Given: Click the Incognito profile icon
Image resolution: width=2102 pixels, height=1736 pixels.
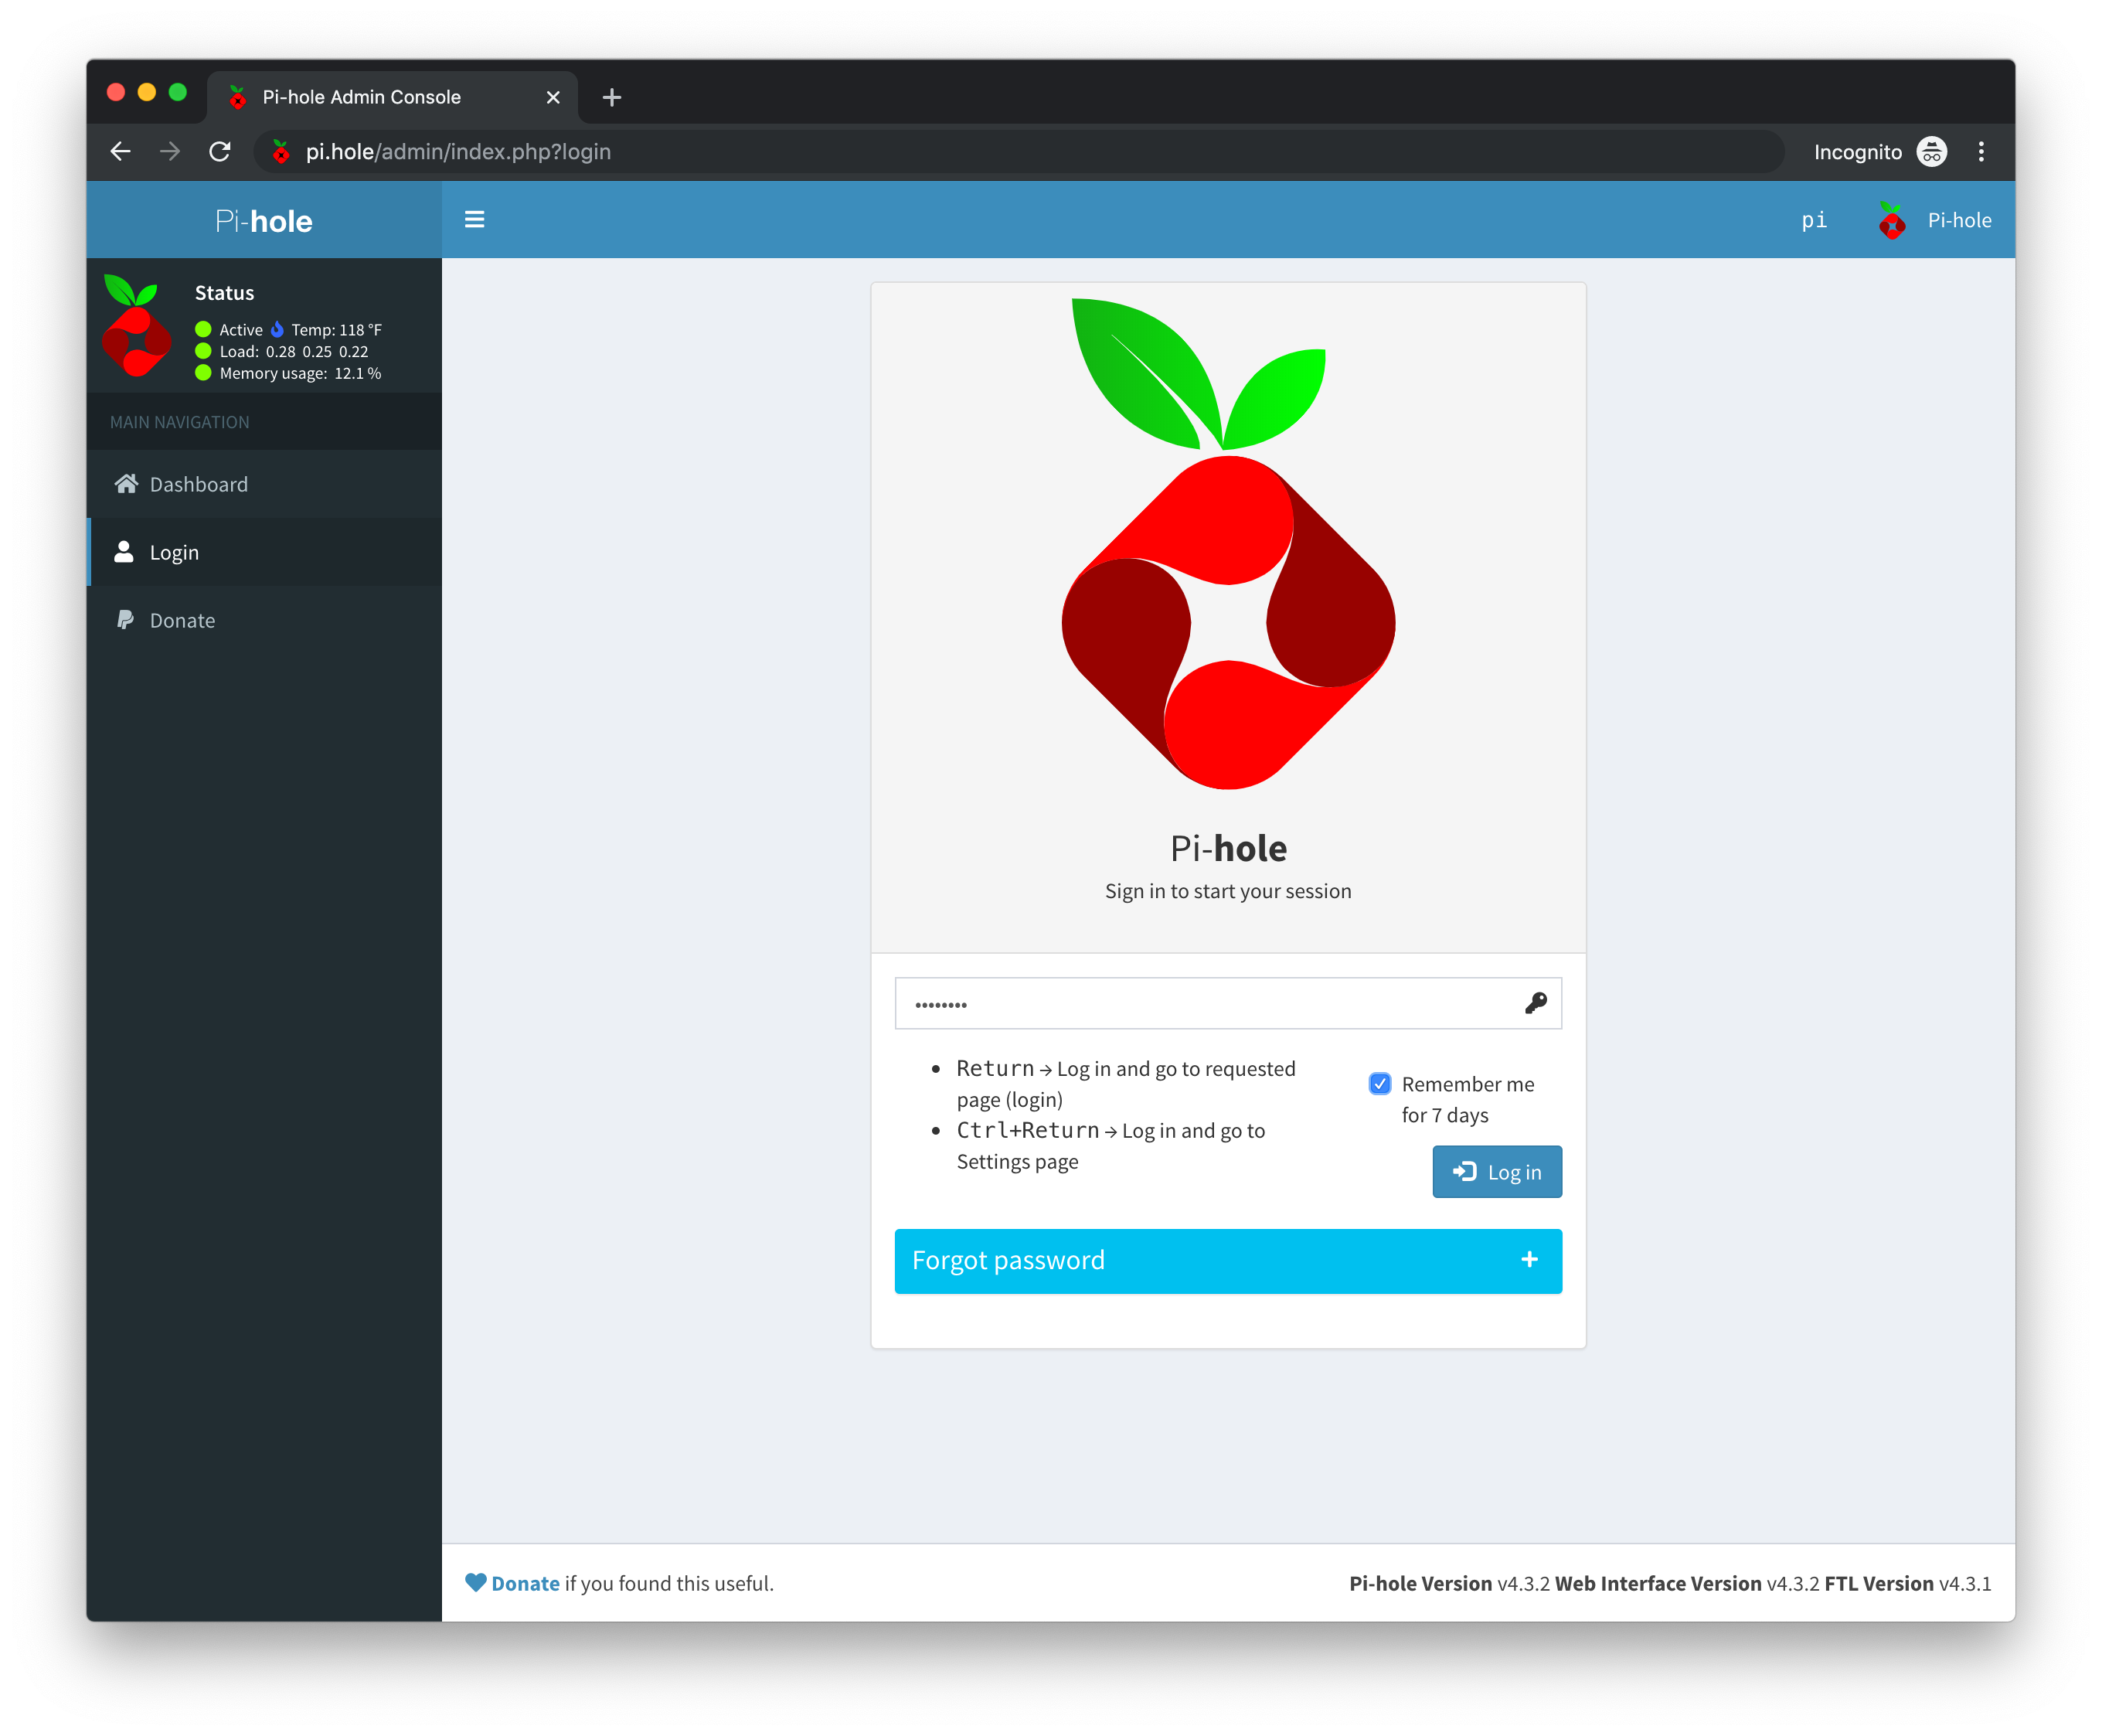Looking at the screenshot, I should [1931, 151].
